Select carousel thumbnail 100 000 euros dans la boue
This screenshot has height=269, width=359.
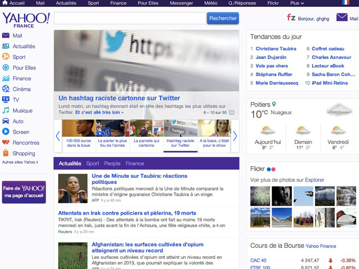79,136
